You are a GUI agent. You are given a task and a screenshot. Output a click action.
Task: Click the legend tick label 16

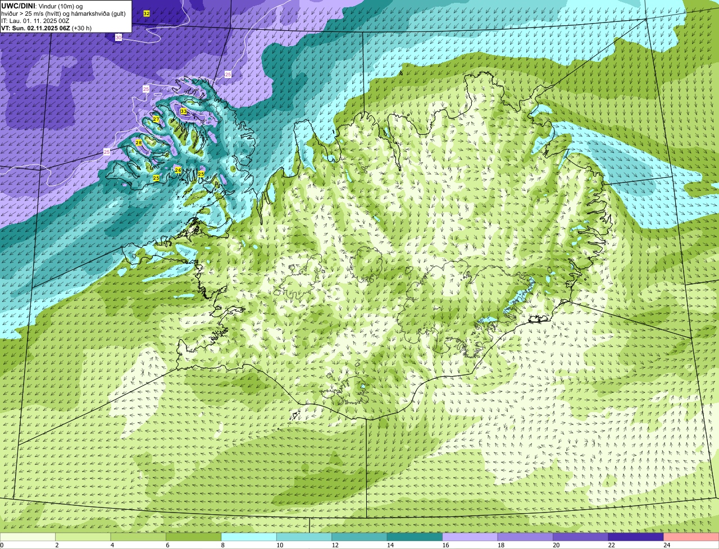(x=445, y=545)
